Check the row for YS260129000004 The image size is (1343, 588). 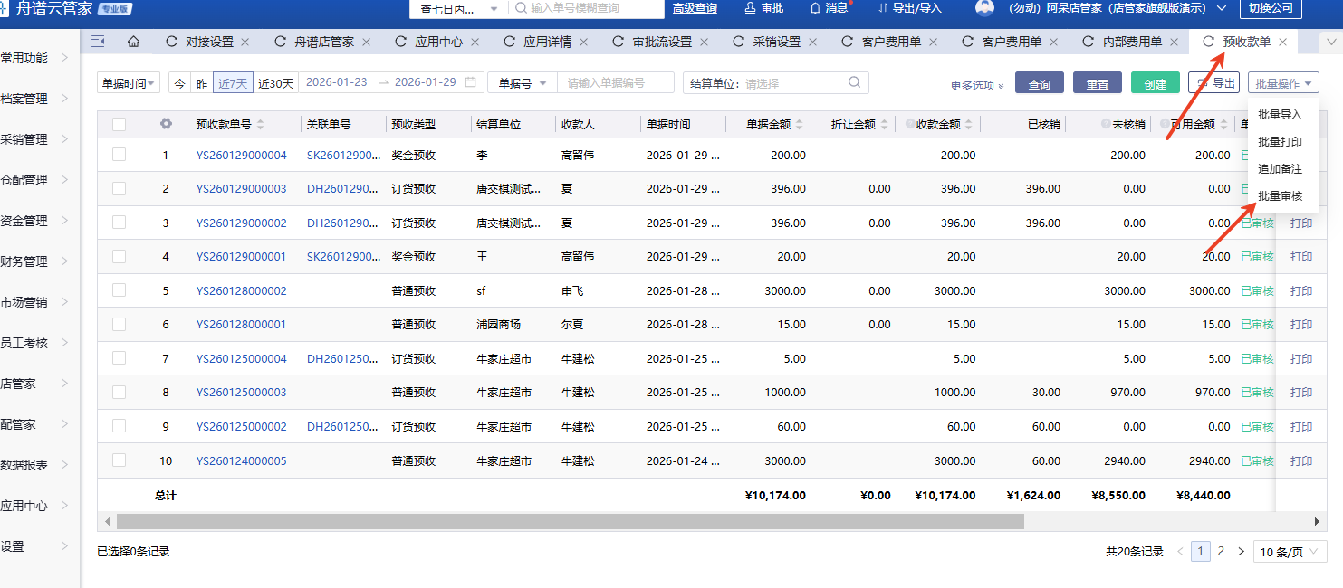120,155
